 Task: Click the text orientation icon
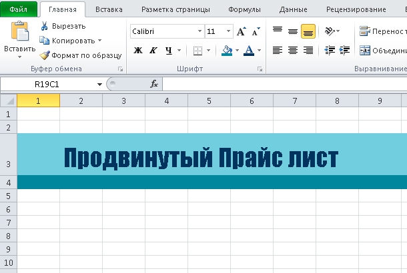[330, 31]
